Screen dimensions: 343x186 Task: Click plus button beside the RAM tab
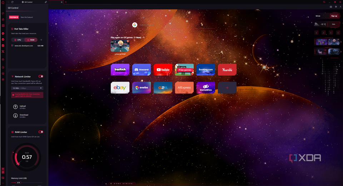[41, 40]
